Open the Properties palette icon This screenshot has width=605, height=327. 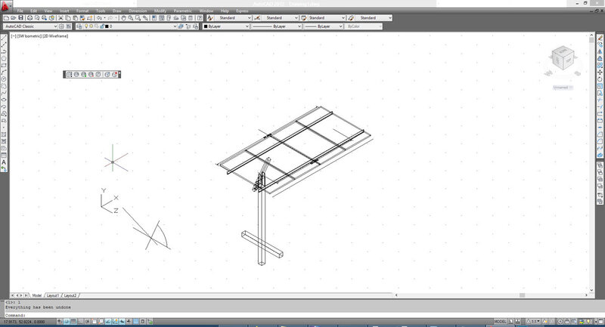154,18
